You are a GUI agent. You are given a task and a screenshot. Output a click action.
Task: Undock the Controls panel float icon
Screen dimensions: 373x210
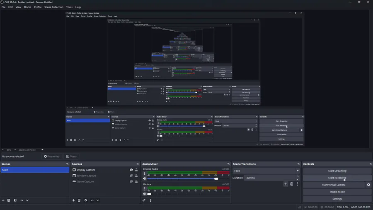371,164
